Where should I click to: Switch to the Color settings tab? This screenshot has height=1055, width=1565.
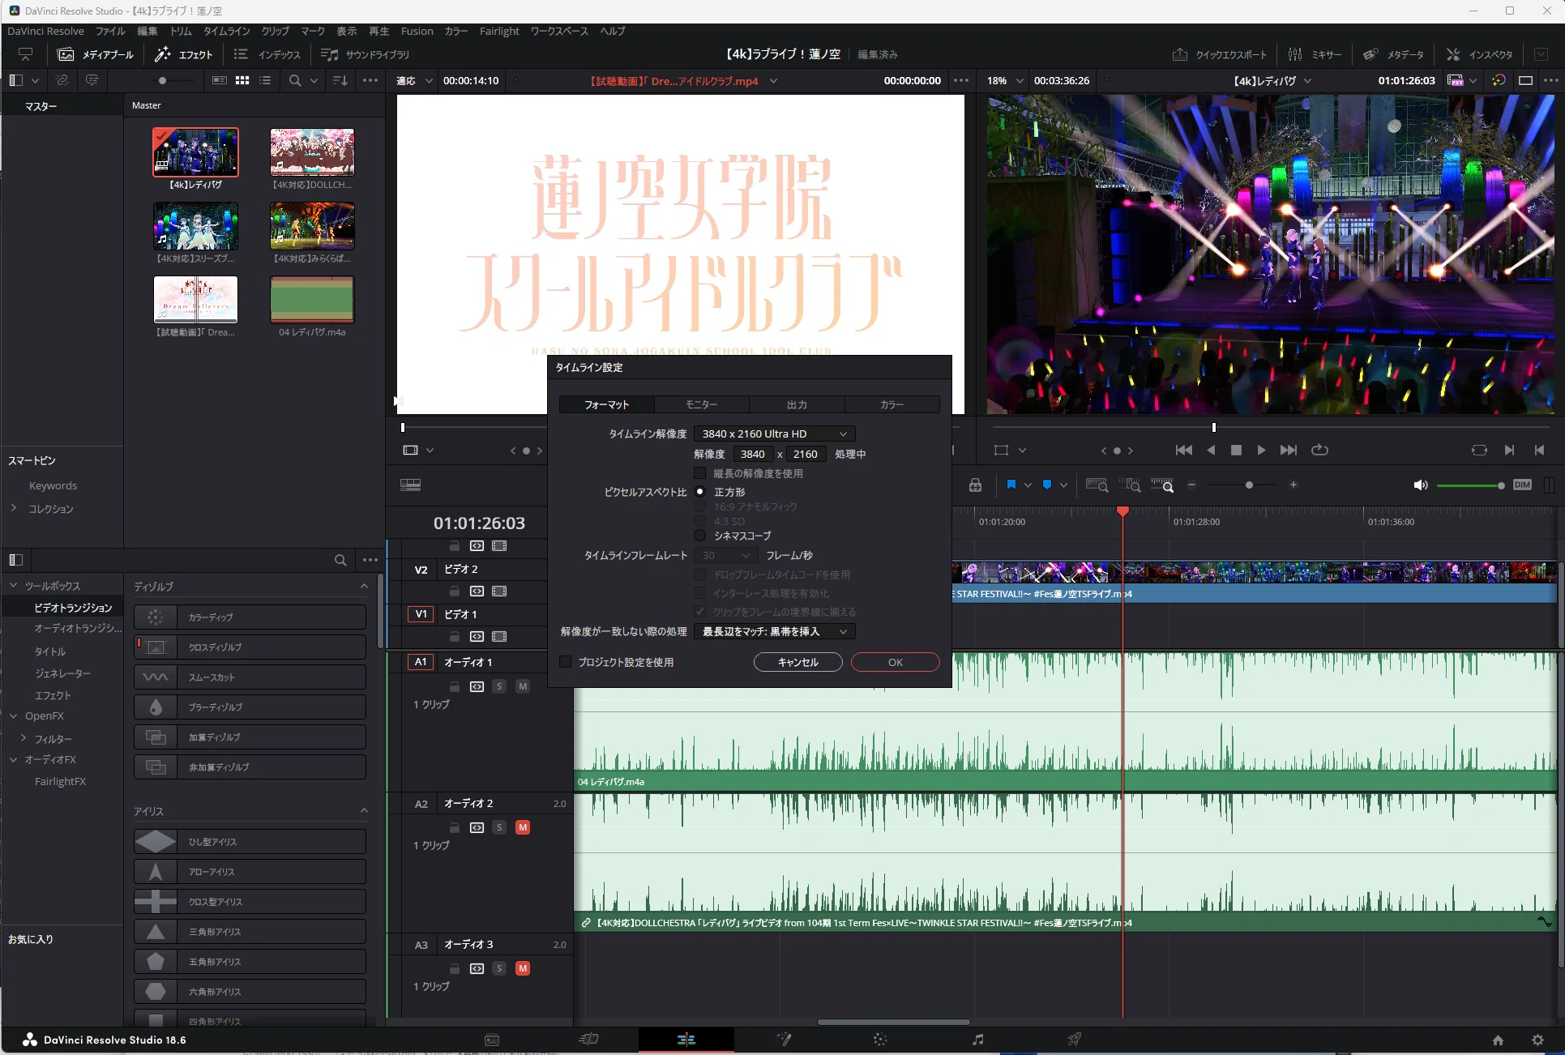click(892, 404)
